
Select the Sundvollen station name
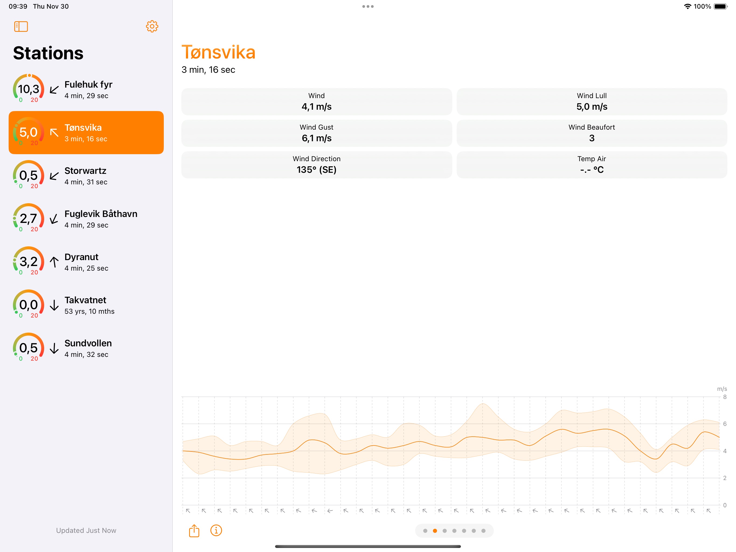click(x=88, y=343)
